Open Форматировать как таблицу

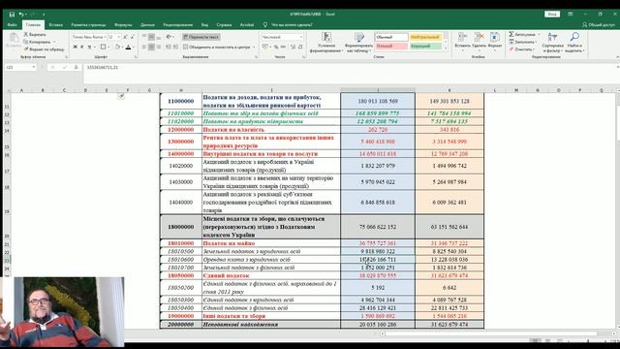pyautogui.click(x=358, y=43)
